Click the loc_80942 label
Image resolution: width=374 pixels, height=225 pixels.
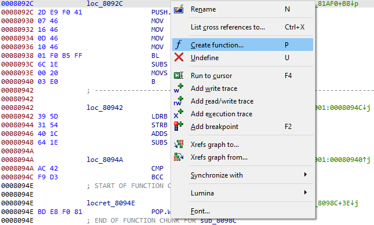click(x=105, y=108)
